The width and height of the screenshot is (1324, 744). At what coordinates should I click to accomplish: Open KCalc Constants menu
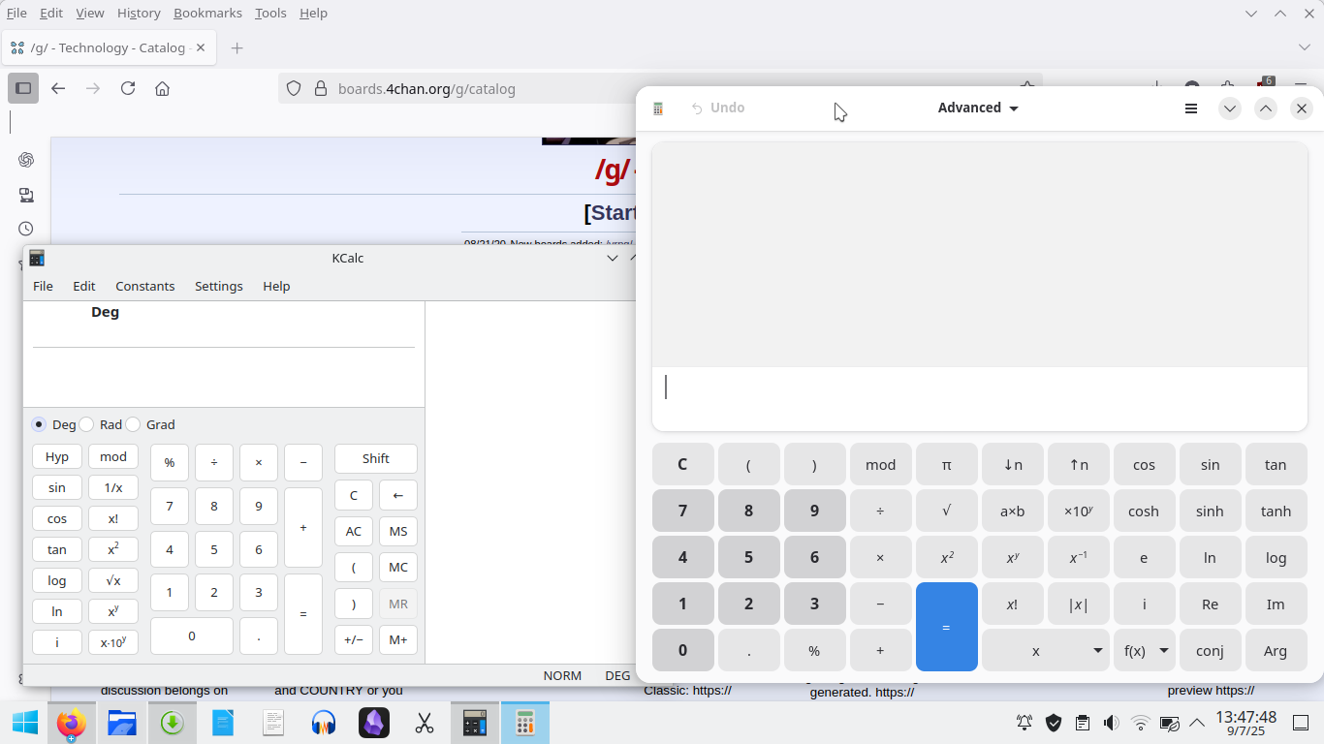(145, 286)
